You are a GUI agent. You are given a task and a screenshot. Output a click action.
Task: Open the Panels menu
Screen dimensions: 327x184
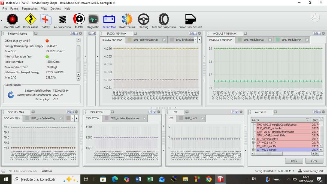coord(14,8)
